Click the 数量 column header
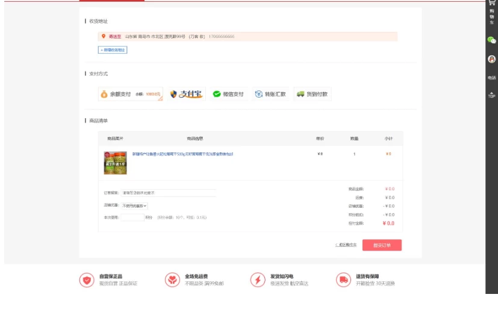 [355, 139]
